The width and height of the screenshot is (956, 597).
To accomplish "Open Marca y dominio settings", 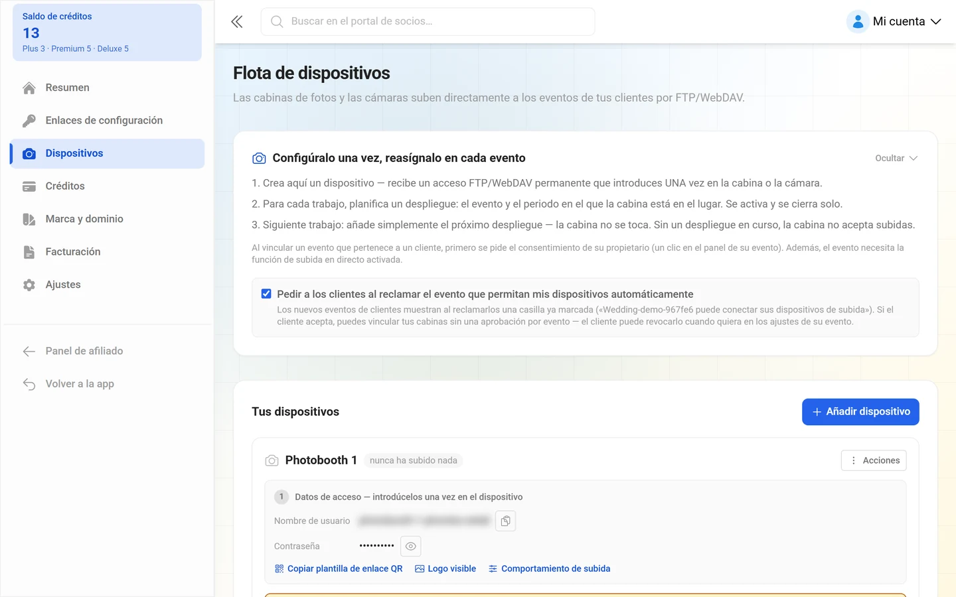I will pos(107,220).
